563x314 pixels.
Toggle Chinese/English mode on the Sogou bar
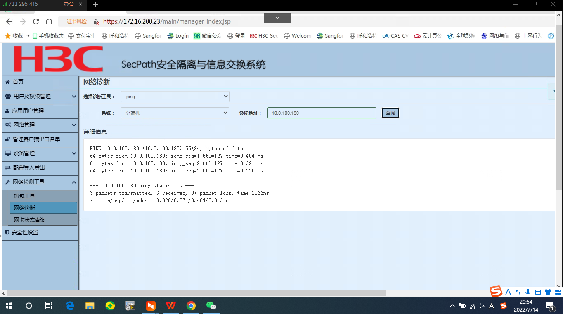tap(508, 292)
